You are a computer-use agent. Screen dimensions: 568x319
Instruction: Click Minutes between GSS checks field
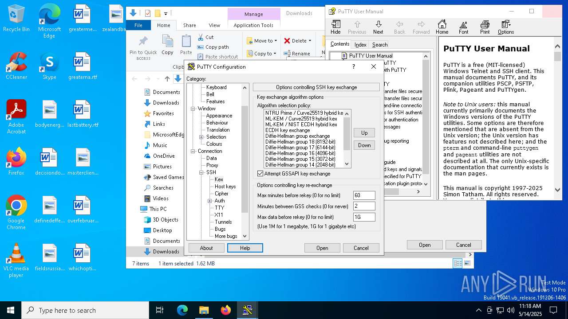364,206
